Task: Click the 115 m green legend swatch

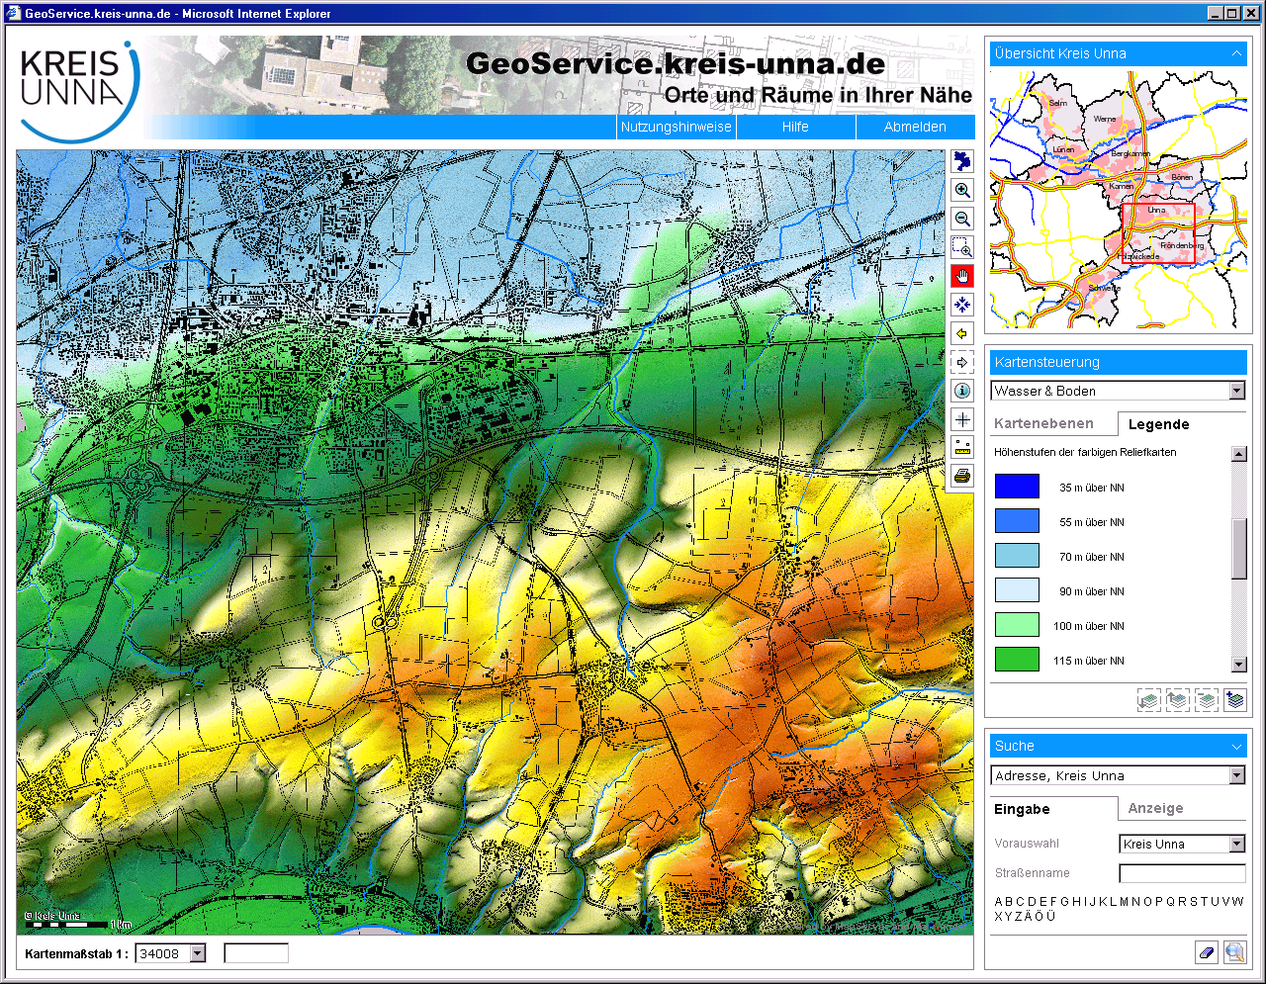Action: pyautogui.click(x=1017, y=660)
